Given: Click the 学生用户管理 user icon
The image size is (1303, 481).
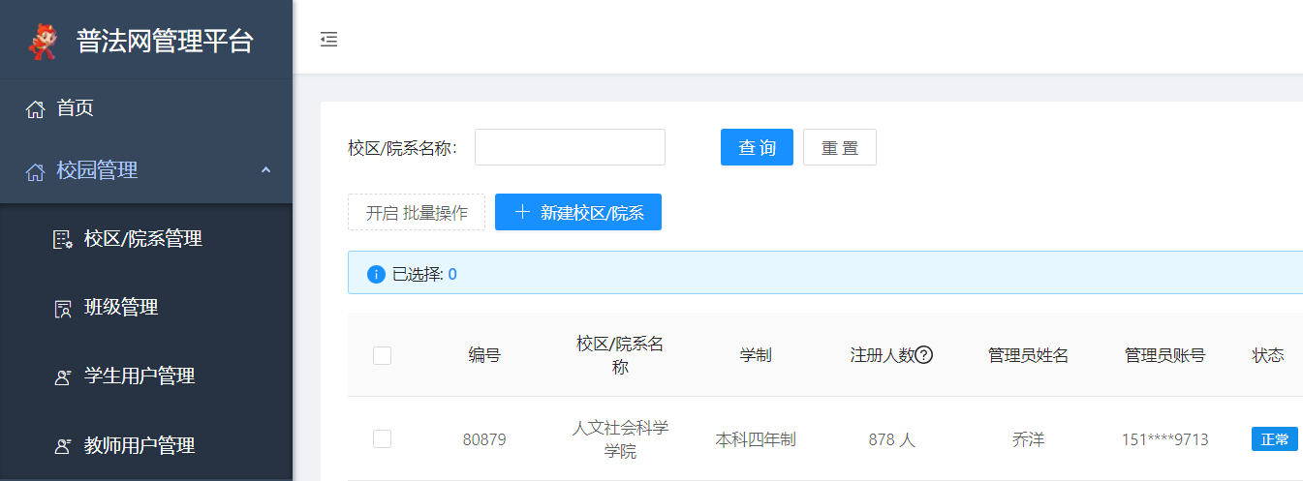Looking at the screenshot, I should pos(62,377).
